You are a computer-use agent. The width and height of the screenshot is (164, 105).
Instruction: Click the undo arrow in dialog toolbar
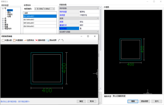coord(59,40)
